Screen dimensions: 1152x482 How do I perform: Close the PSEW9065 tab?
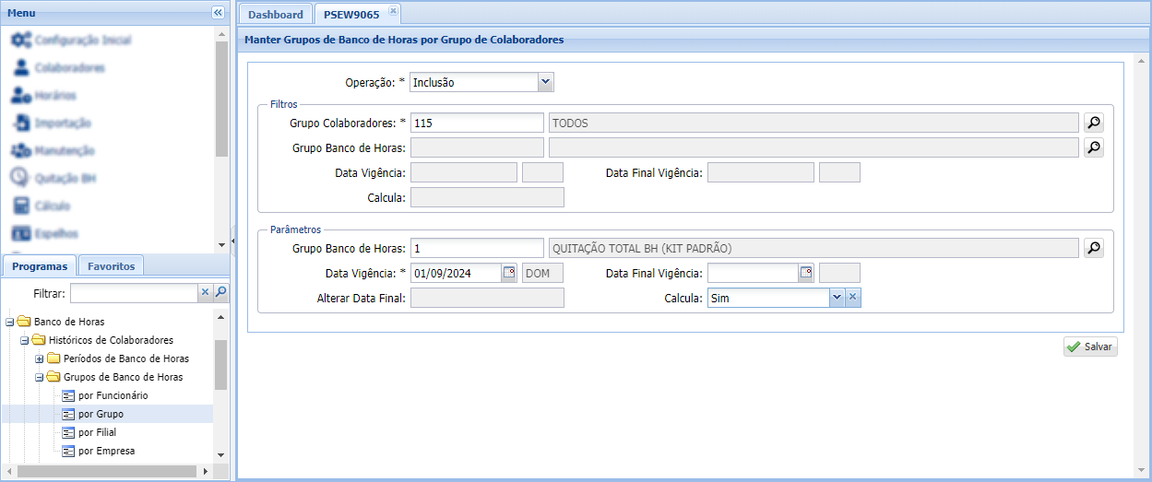click(x=392, y=11)
